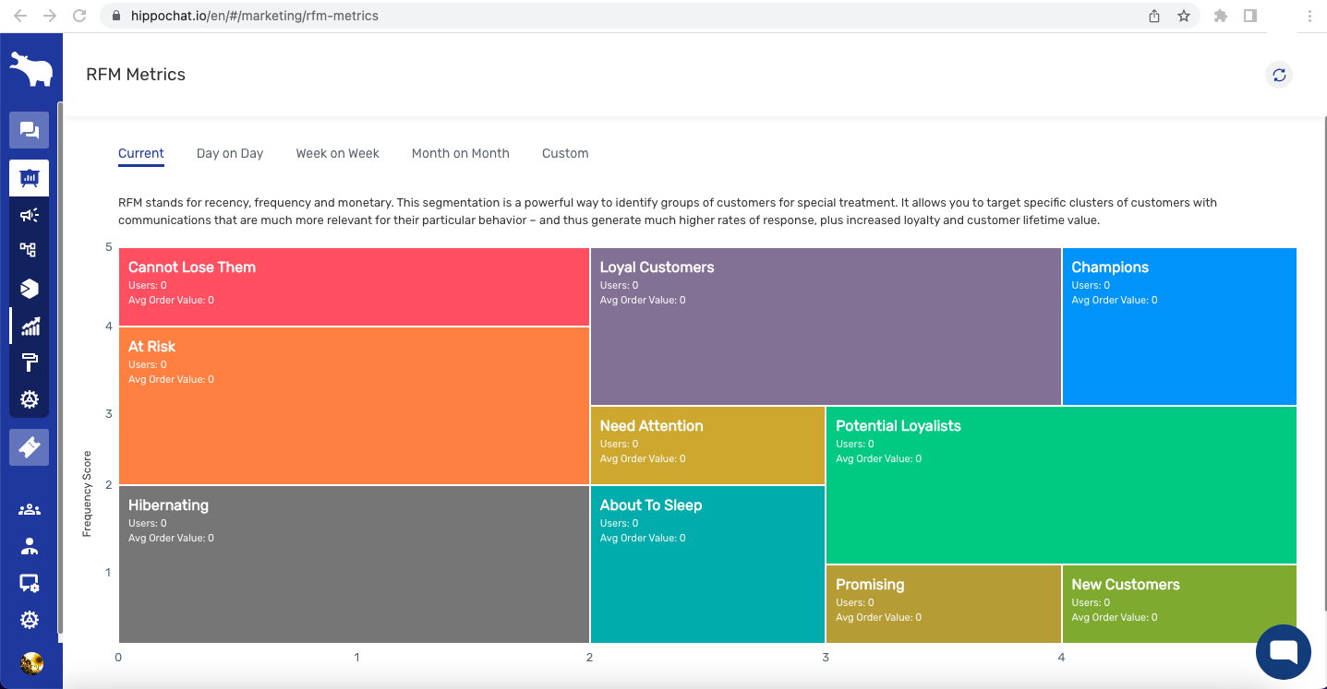Select the rising bar chart metrics icon
Screen dimensions: 1327x689
tap(30, 326)
